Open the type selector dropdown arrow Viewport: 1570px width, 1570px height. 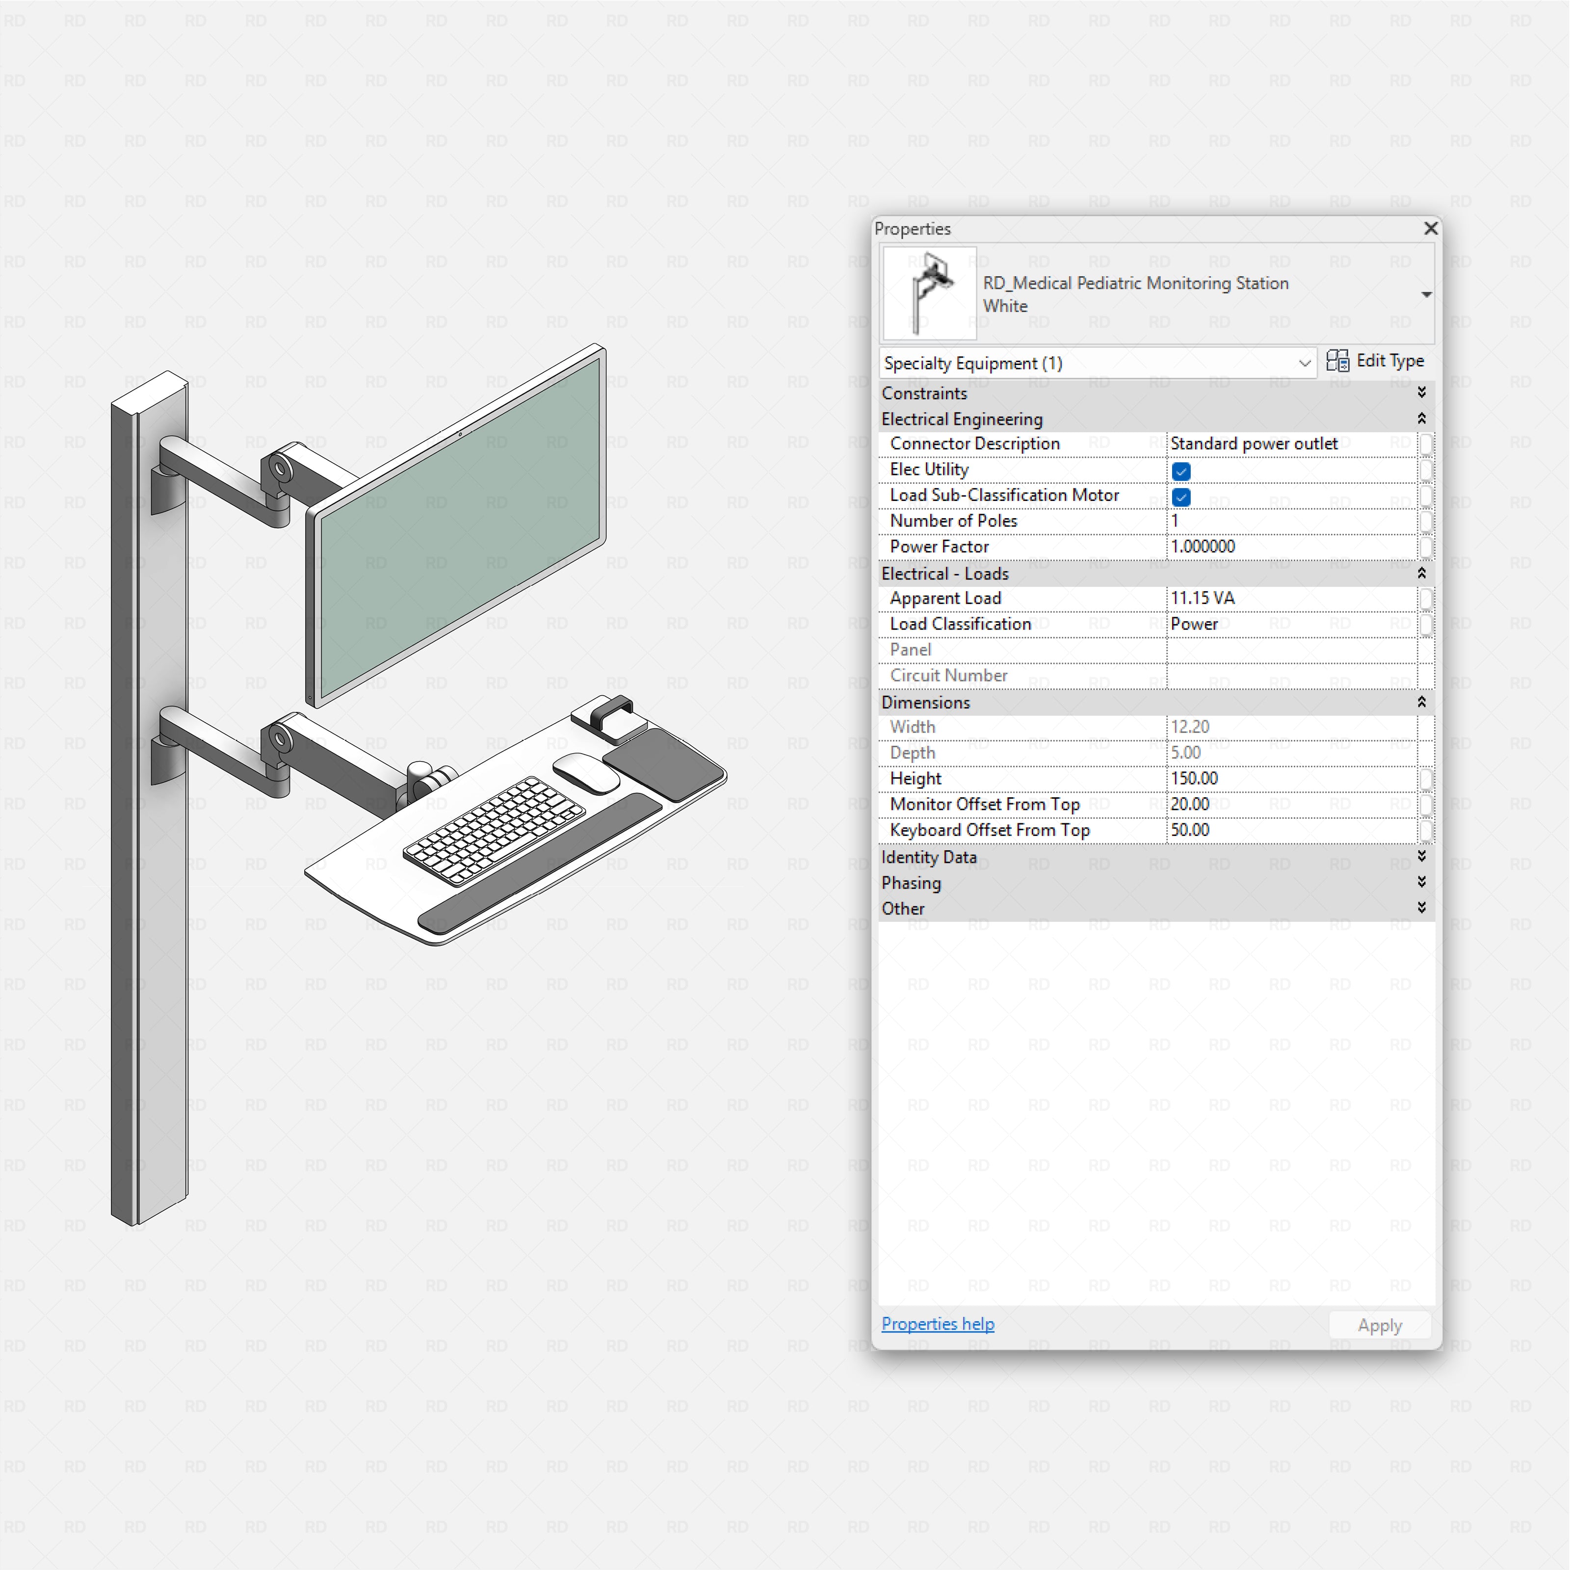[x=1427, y=294]
